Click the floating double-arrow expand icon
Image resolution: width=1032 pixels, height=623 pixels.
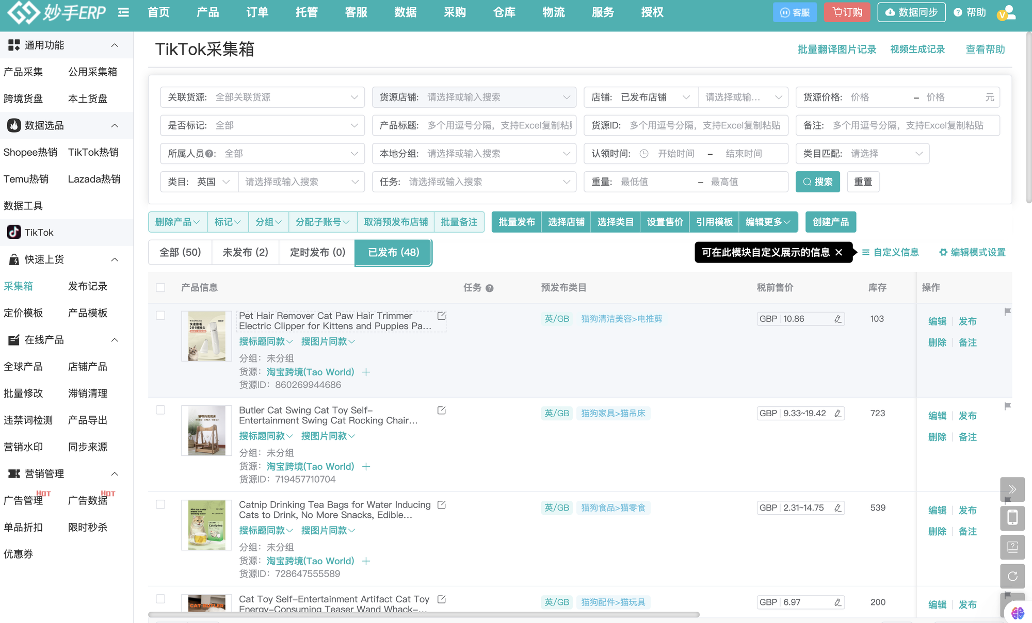1012,489
